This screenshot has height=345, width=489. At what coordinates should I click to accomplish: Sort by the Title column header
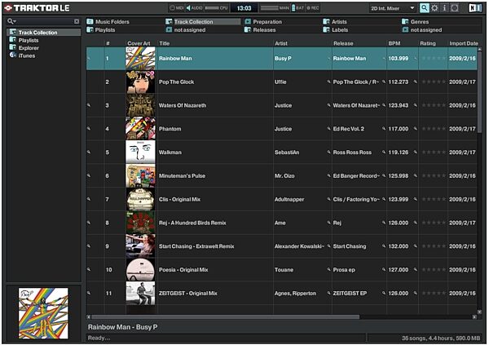click(x=165, y=43)
